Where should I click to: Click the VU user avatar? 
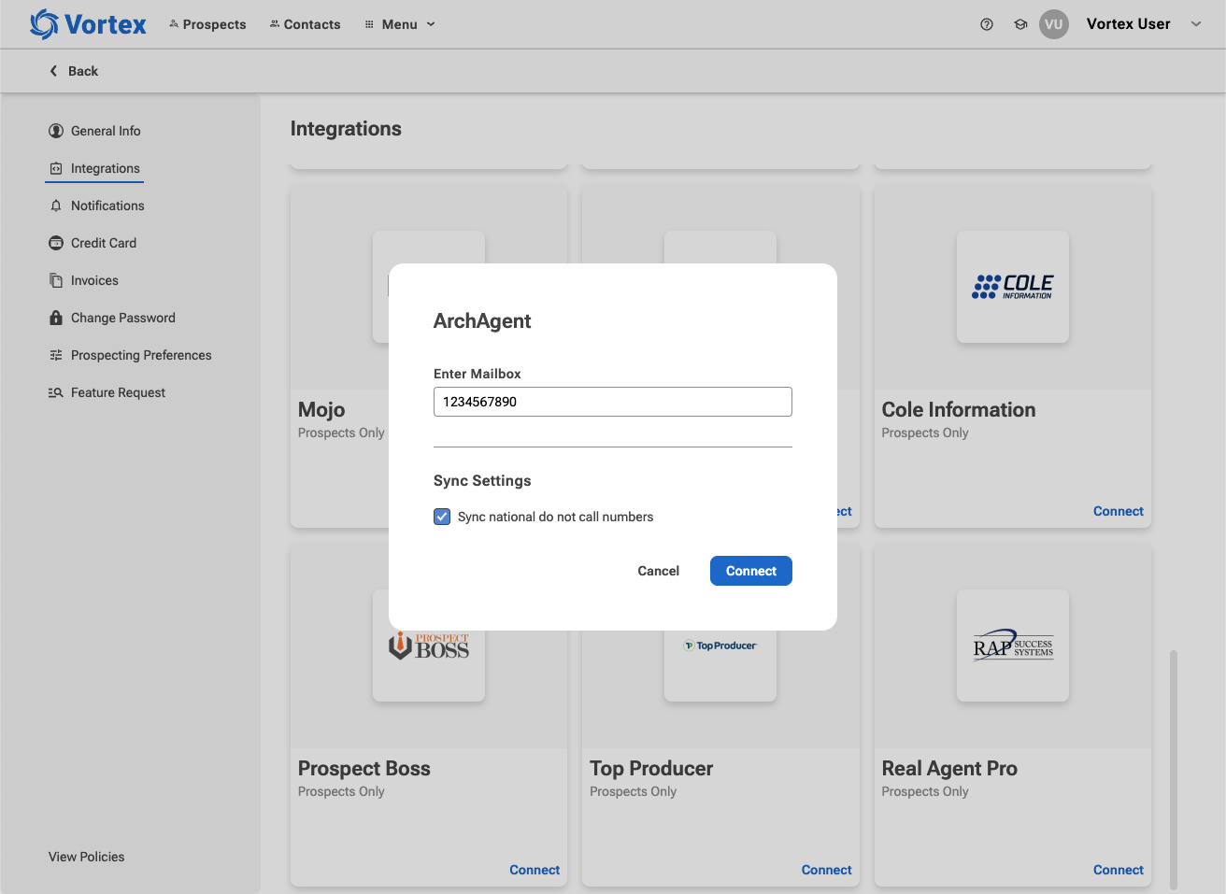click(1054, 24)
